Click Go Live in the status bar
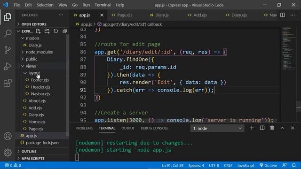The image size is (301, 169). click(x=268, y=165)
